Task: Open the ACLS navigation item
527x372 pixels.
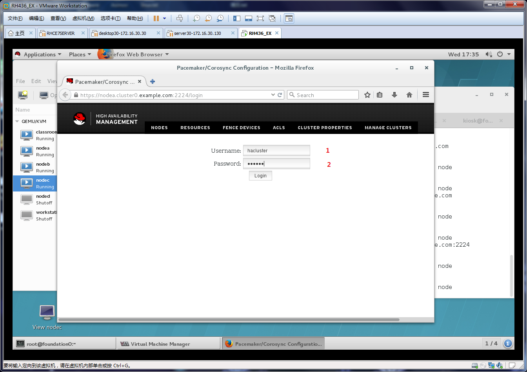Action: (279, 128)
